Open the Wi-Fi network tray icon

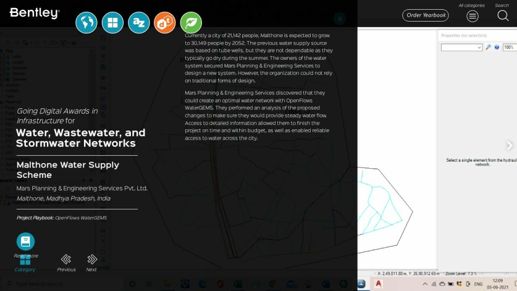click(x=434, y=284)
